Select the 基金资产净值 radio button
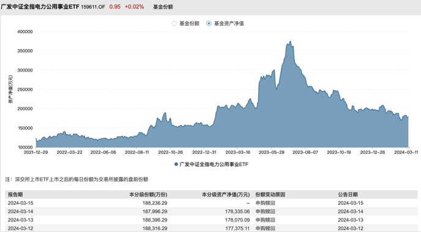The image size is (421, 232). pos(209,24)
